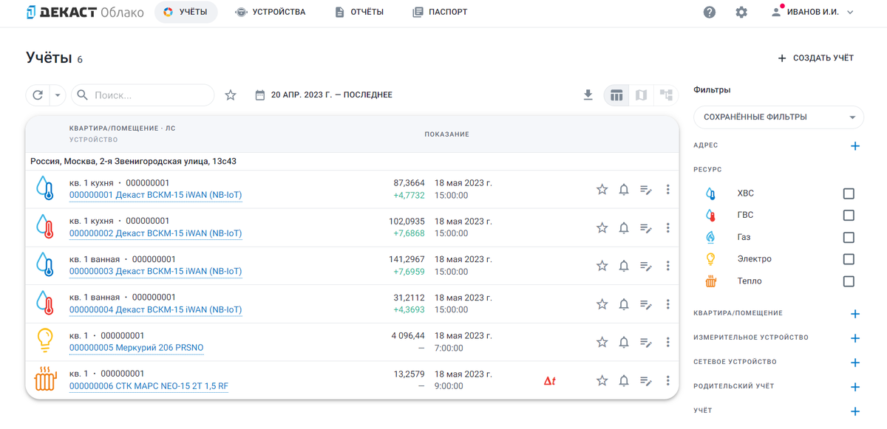Click the light bulb electricity row icon
Image resolution: width=887 pixels, height=429 pixels.
45,341
